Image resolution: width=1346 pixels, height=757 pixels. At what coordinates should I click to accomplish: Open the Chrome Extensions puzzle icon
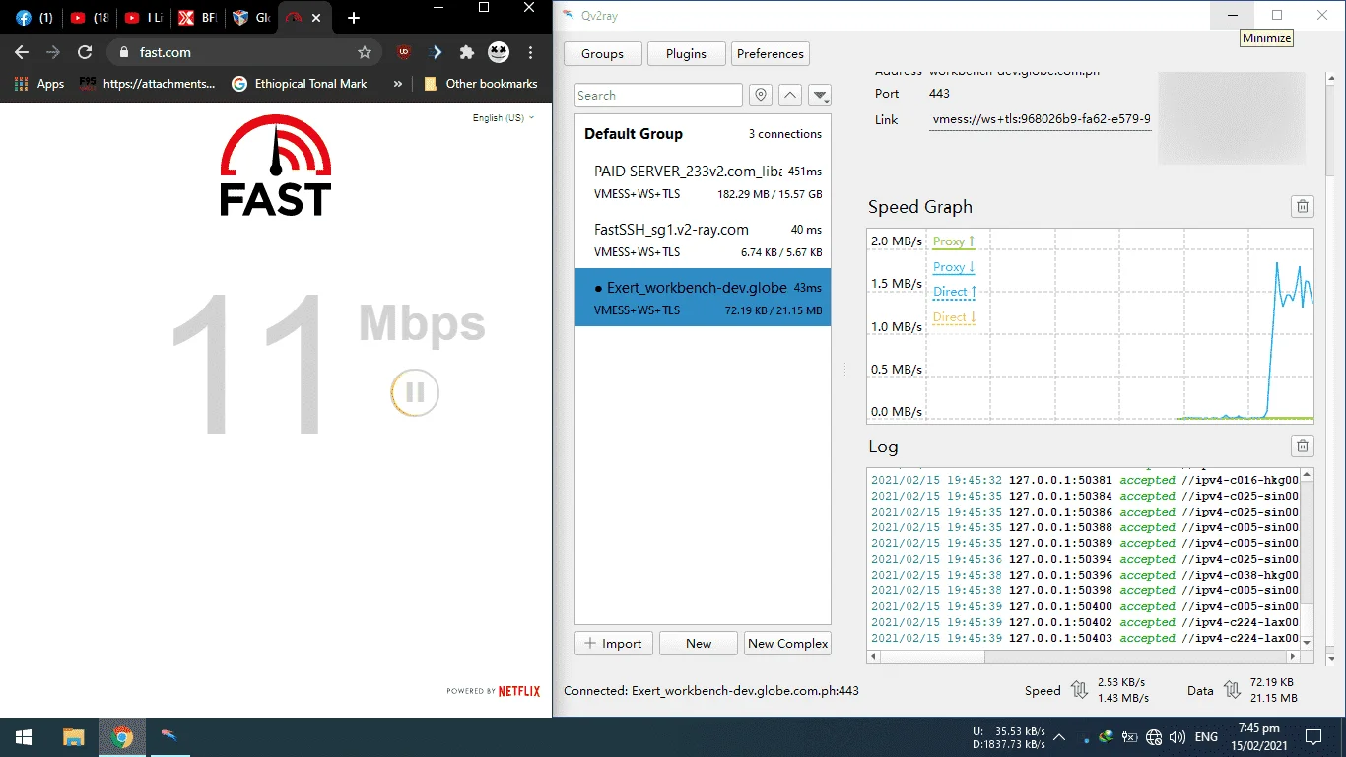click(467, 52)
